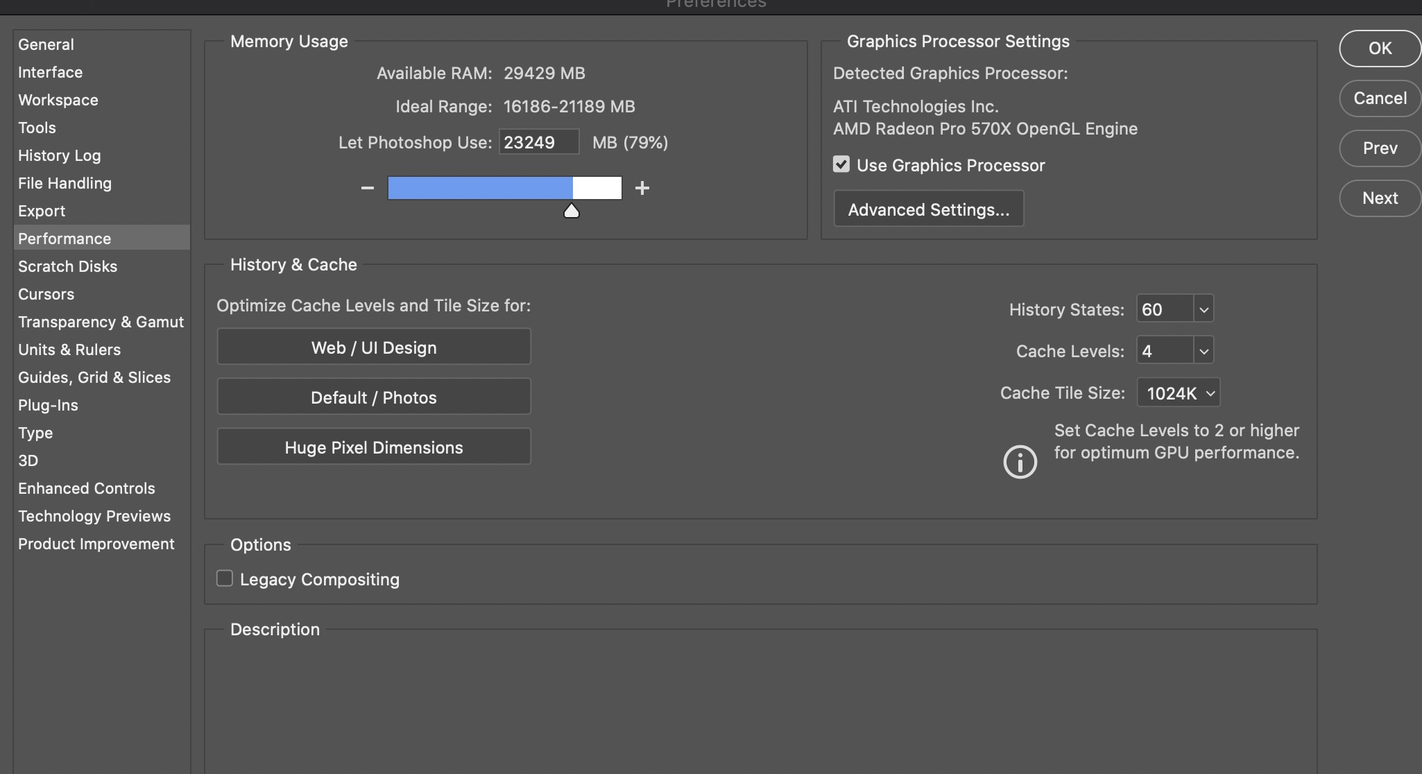Screen dimensions: 1422x774
Task: Disable the Use Graphics Processor checkbox
Action: click(x=841, y=164)
